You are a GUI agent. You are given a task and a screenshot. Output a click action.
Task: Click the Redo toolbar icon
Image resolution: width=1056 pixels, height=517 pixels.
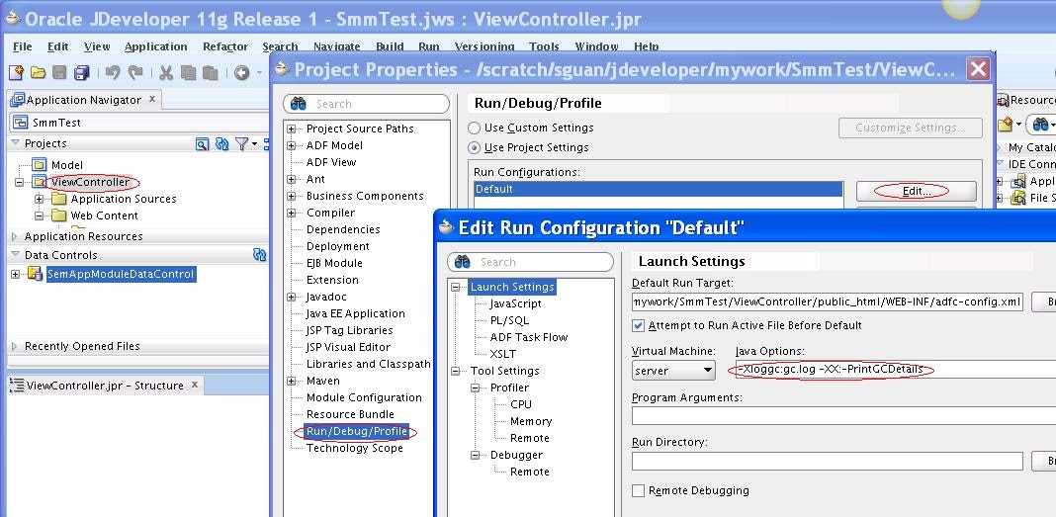point(135,72)
